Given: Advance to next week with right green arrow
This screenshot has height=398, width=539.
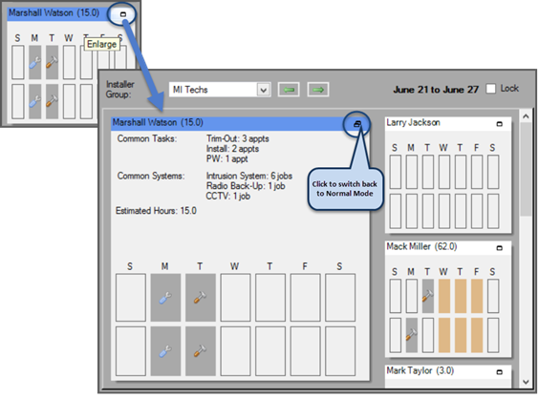Looking at the screenshot, I should (x=318, y=90).
